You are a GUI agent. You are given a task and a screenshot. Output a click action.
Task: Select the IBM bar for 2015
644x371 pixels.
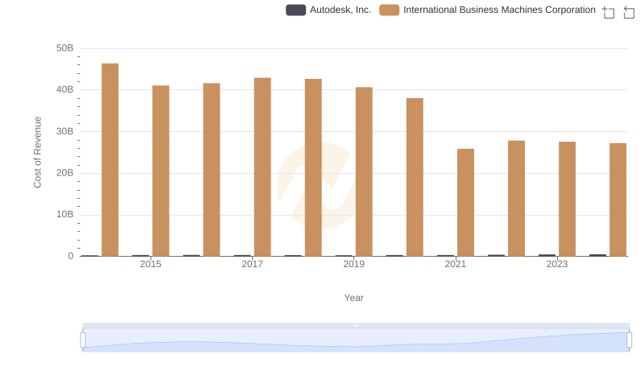160,171
